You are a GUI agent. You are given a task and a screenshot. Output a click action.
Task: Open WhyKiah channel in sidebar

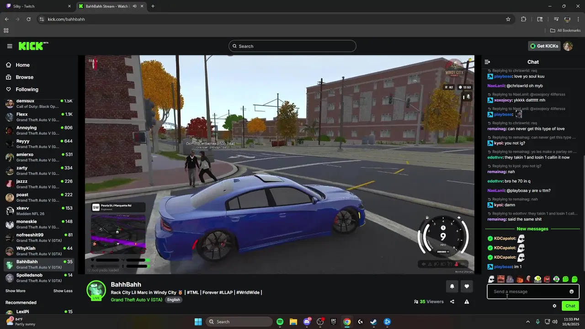(38, 251)
